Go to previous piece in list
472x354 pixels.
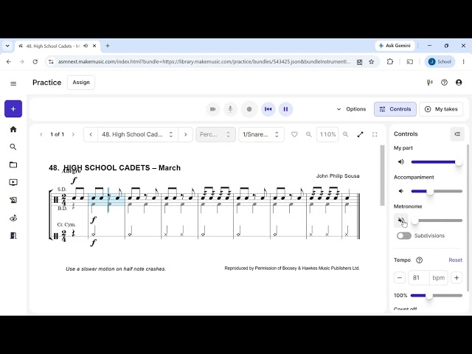click(91, 134)
